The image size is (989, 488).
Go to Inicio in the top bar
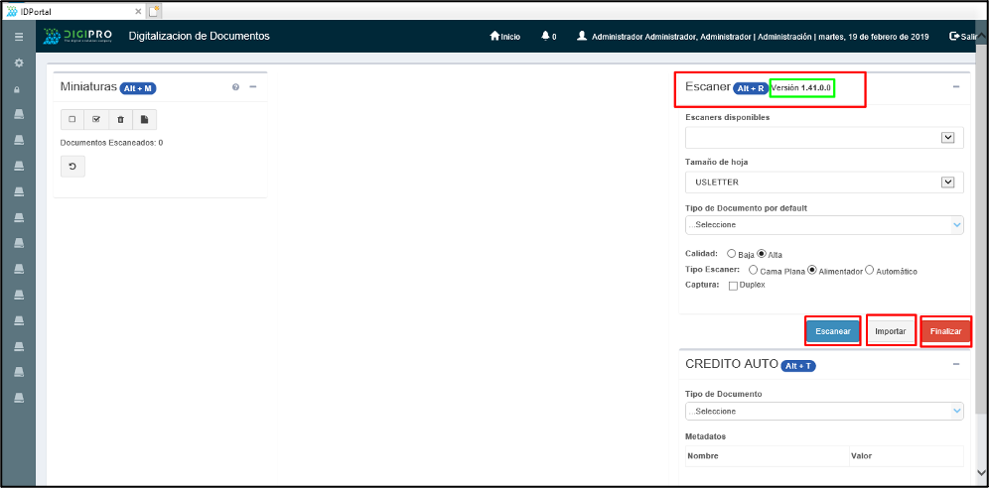pyautogui.click(x=505, y=37)
